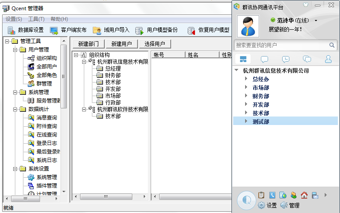340x213 pixels.
Task: Open 数据库设置 toolbar icon
Action: coord(11,30)
